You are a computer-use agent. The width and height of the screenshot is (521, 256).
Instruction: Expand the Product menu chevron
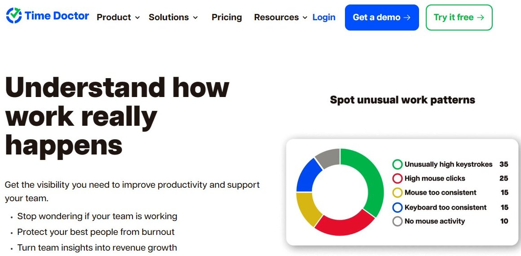pos(137,18)
